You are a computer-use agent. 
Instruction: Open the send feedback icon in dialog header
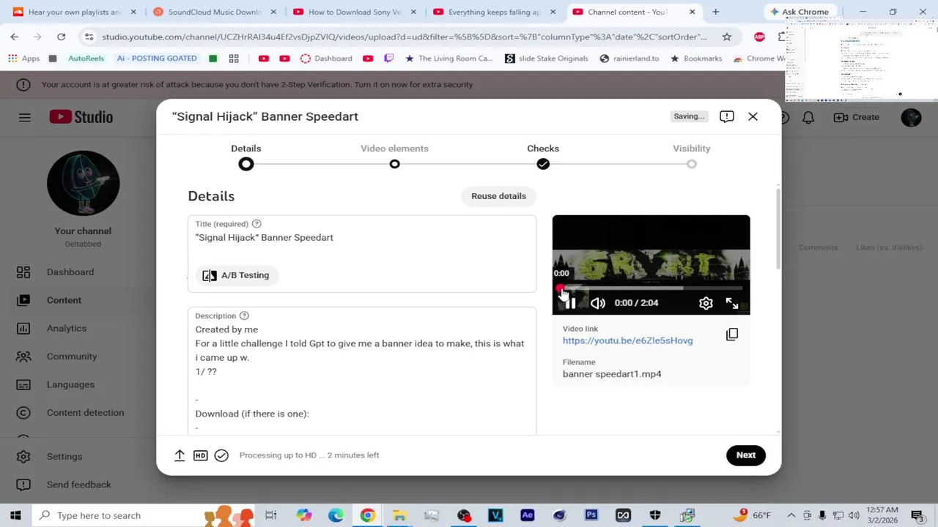tap(726, 116)
